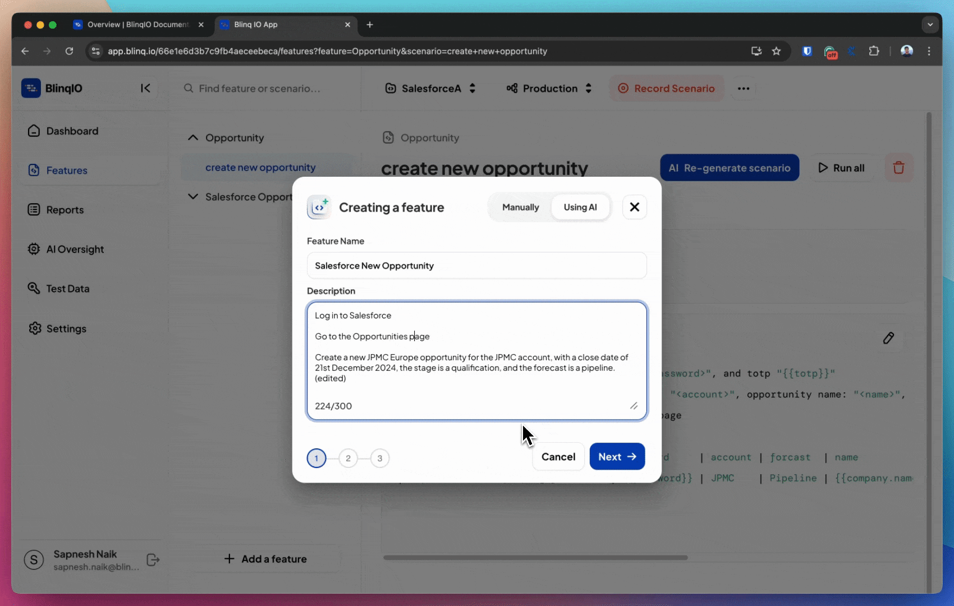Click Add a feature

coord(265,559)
